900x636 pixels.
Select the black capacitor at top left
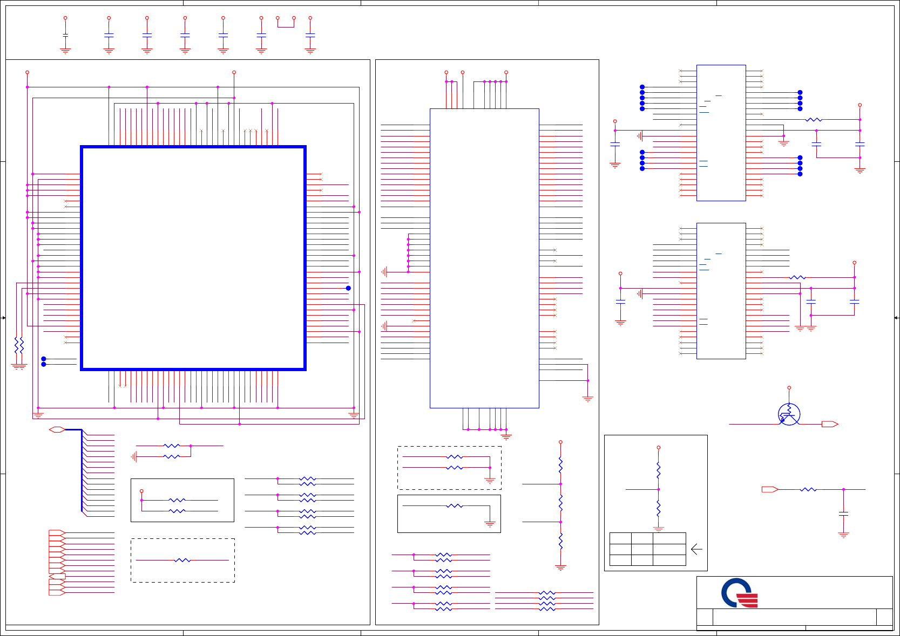pyautogui.click(x=65, y=35)
